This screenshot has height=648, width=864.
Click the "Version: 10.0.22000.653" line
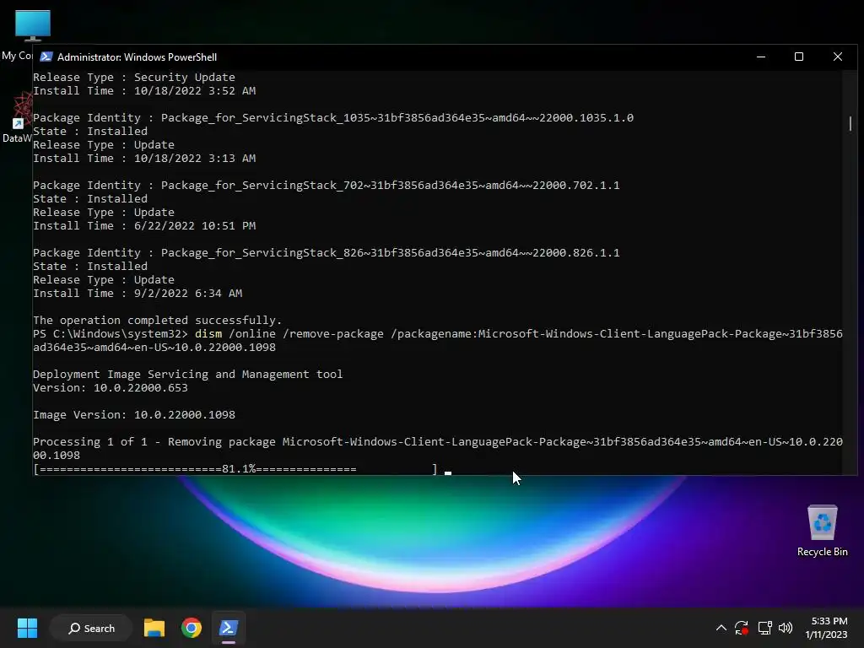(111, 387)
